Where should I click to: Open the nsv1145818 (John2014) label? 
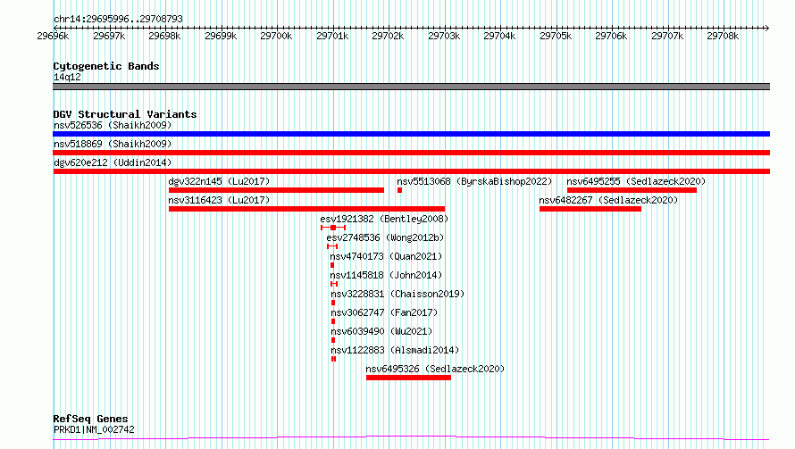click(x=386, y=275)
